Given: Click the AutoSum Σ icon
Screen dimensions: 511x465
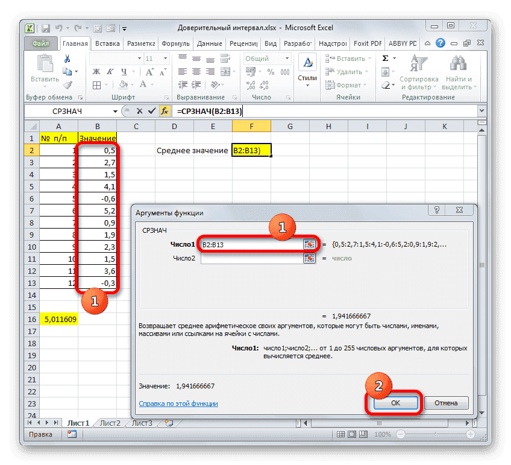Looking at the screenshot, I should point(386,59).
